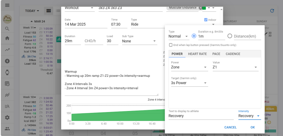The image size is (283, 136).
Task: Click the Date field 14 Mar 2025
Action: tap(86, 24)
